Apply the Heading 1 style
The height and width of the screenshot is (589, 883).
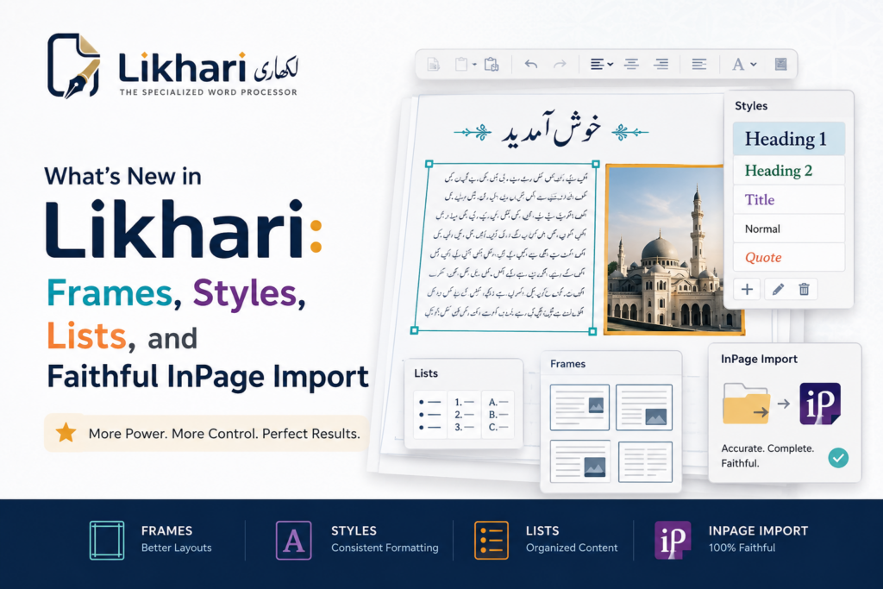pos(788,139)
